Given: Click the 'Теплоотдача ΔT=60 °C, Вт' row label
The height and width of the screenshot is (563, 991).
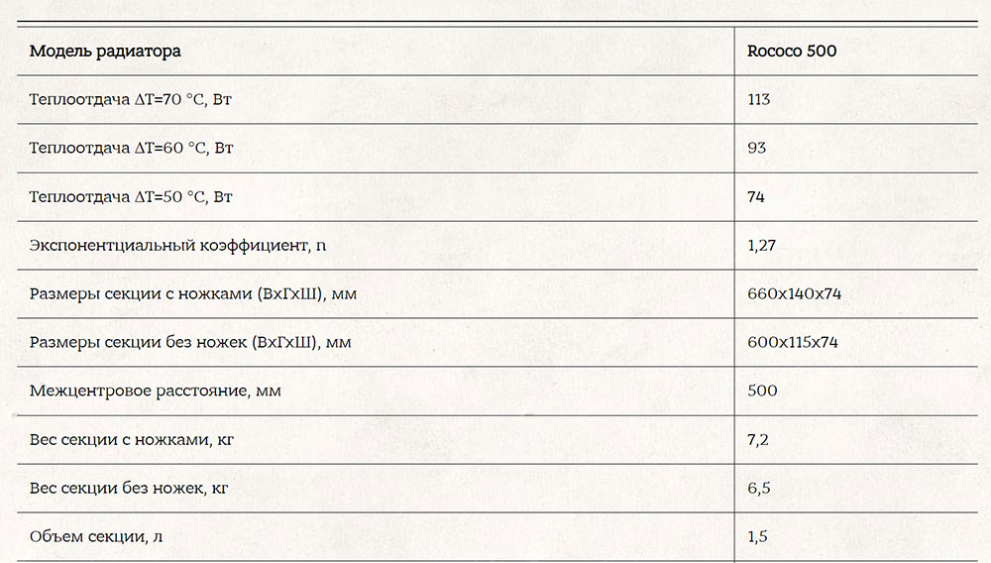Looking at the screenshot, I should pos(132,148).
